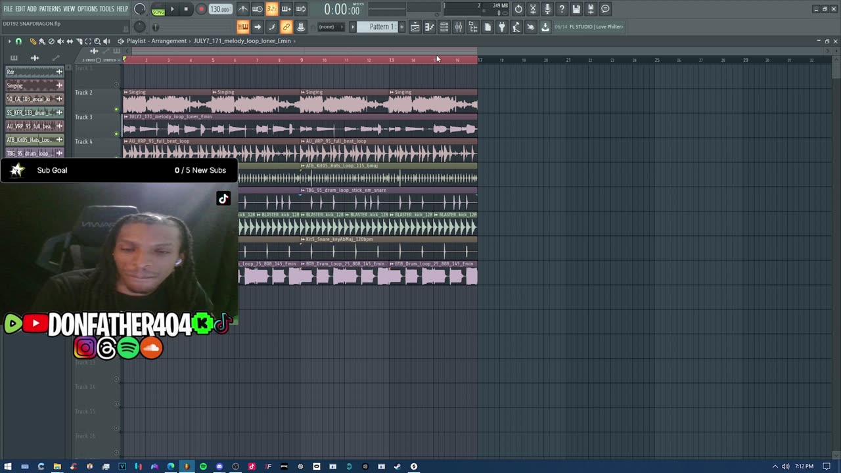Open the EDIT menu
Image resolution: width=841 pixels, height=473 pixels.
click(20, 9)
